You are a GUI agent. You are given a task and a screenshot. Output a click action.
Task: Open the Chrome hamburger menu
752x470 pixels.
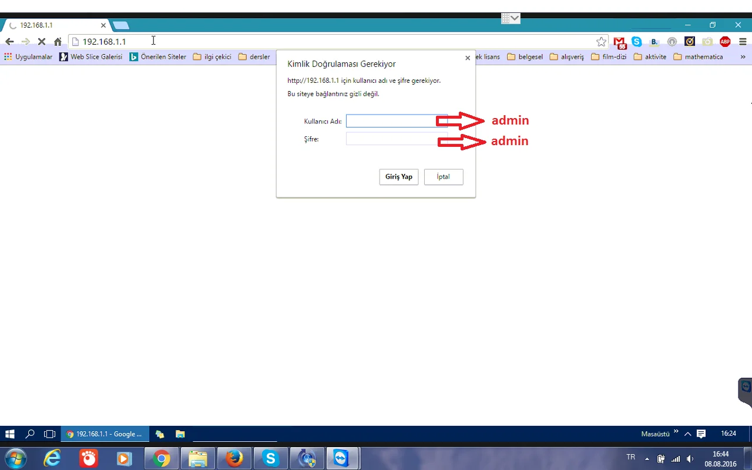click(743, 42)
